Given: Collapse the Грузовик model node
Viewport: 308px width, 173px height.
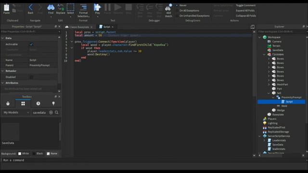Looking at the screenshot, I should point(264,54).
